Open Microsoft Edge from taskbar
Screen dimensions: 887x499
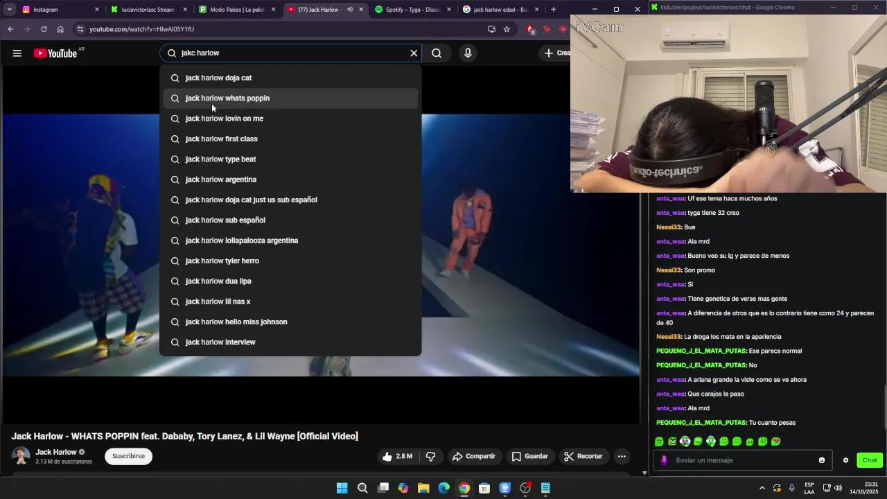444,488
